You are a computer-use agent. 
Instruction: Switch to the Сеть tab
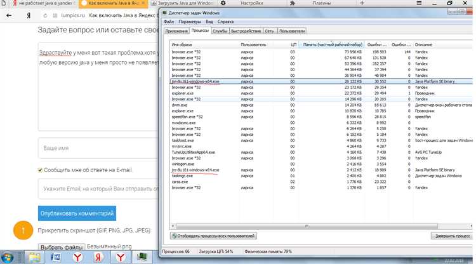tap(269, 31)
